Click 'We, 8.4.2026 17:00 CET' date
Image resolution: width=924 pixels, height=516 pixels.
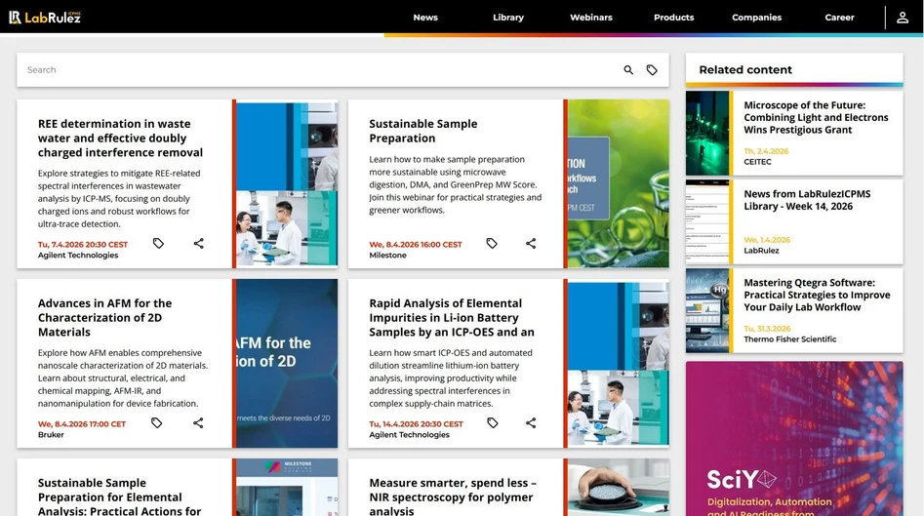click(x=82, y=424)
